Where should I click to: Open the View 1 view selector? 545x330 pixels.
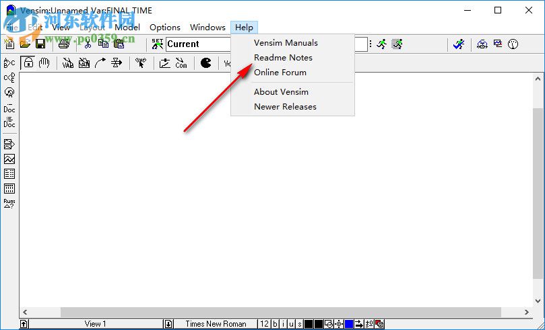tap(96, 324)
